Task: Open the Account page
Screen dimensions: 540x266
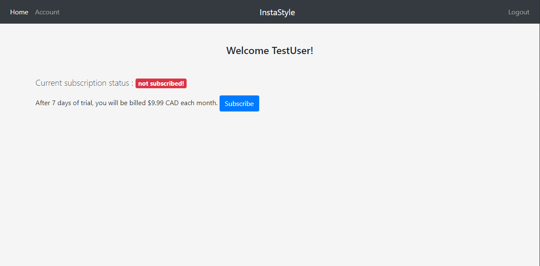Action: 47,12
